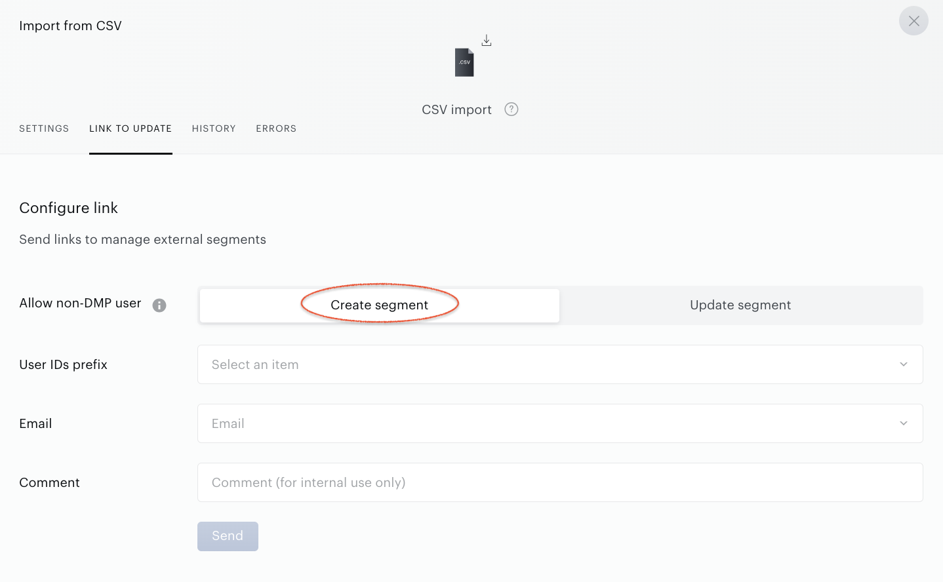Image resolution: width=943 pixels, height=582 pixels.
Task: Switch to the Settings tab
Action: [x=44, y=128]
